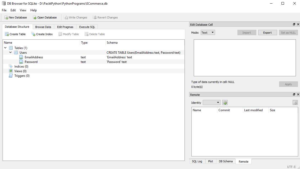Click the New Database button label
This screenshot has width=300, height=169.
(18, 17)
